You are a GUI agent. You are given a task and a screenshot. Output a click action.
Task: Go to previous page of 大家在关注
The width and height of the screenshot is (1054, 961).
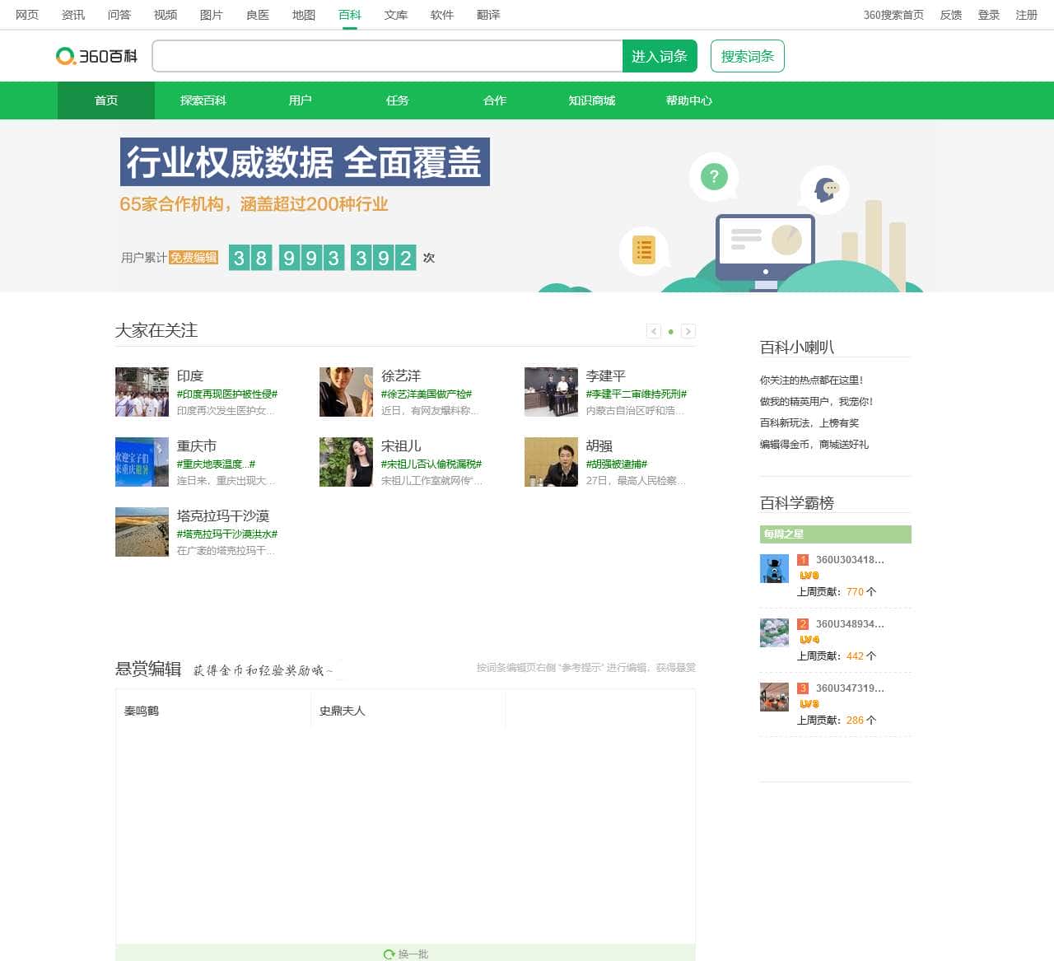654,331
